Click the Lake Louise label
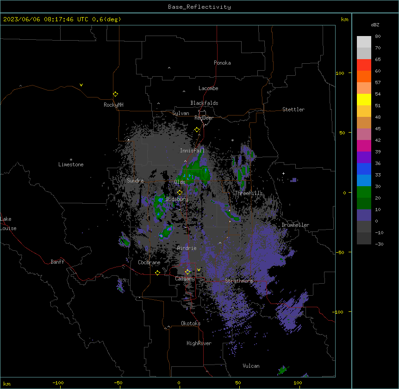Screen dimensions: 399x389 [8, 224]
